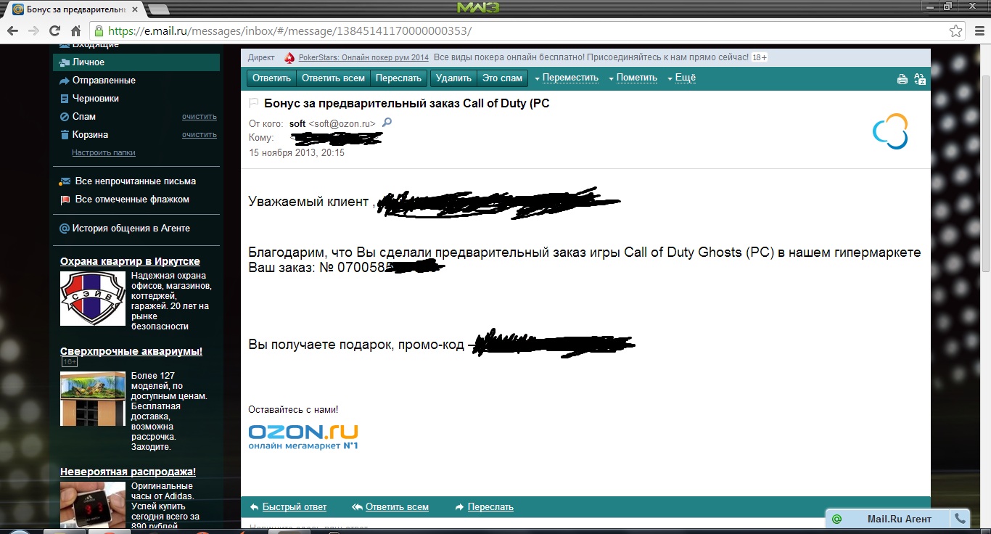Click the browser forward arrow
Screen dimensions: 991x534
pyautogui.click(x=33, y=31)
